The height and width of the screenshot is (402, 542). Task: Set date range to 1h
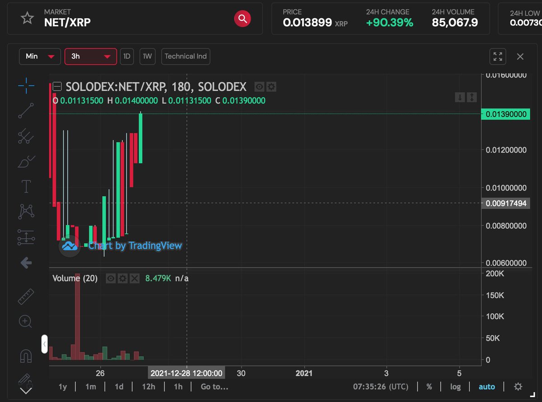pos(178,387)
